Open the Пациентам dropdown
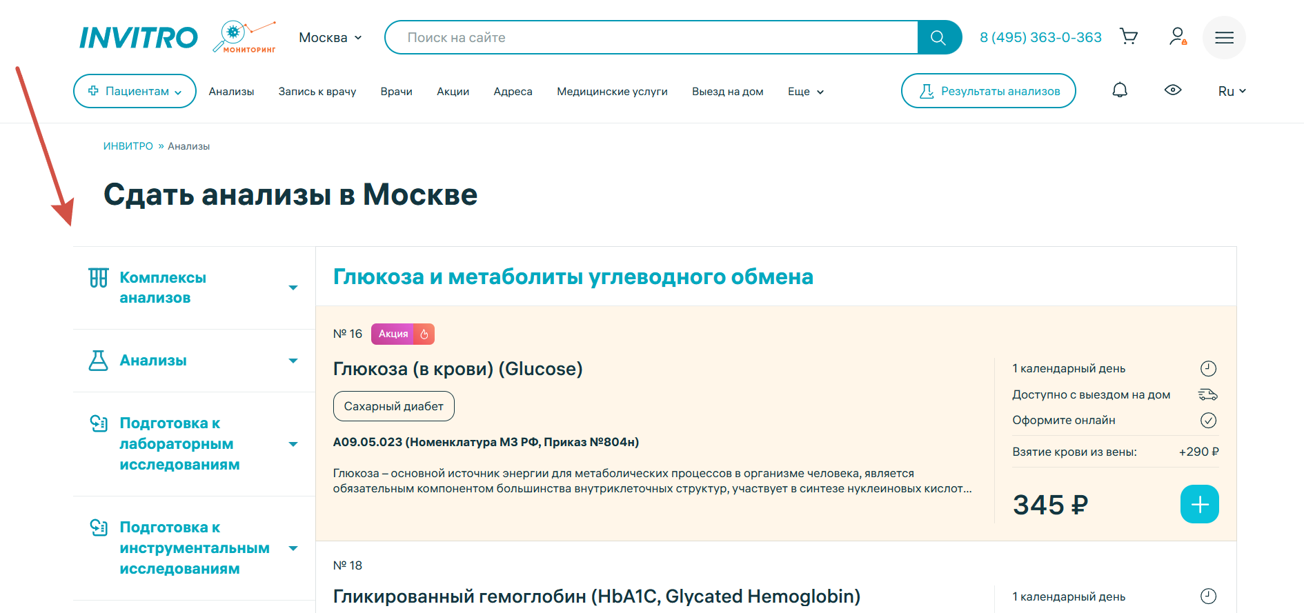 pos(135,91)
